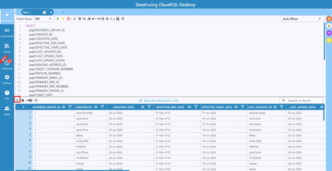The height and width of the screenshot is (171, 332).
Task: Filter the EFFECTIVE_START_DATE column
Action: tap(243, 107)
